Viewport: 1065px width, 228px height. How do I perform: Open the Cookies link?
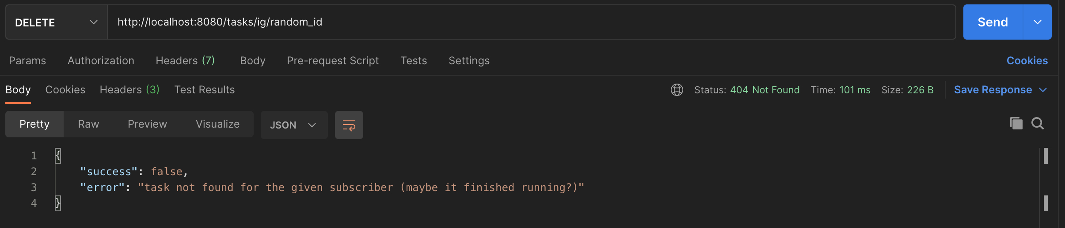tap(1027, 61)
